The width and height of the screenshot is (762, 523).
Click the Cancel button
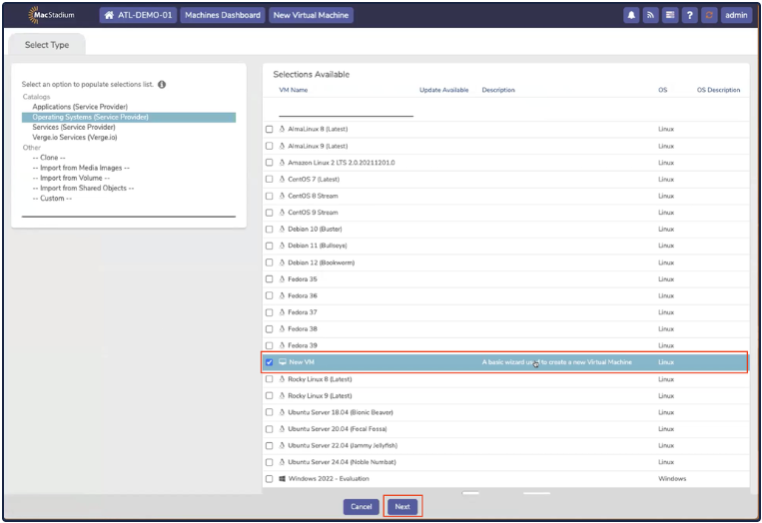362,507
